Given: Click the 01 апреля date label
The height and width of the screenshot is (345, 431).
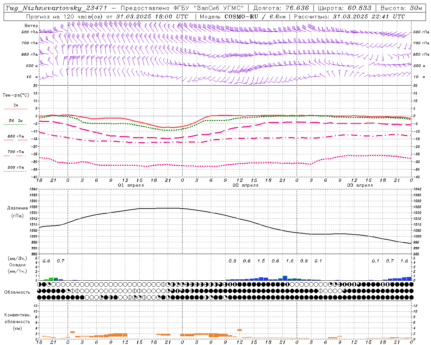Looking at the screenshot, I should point(131,185).
